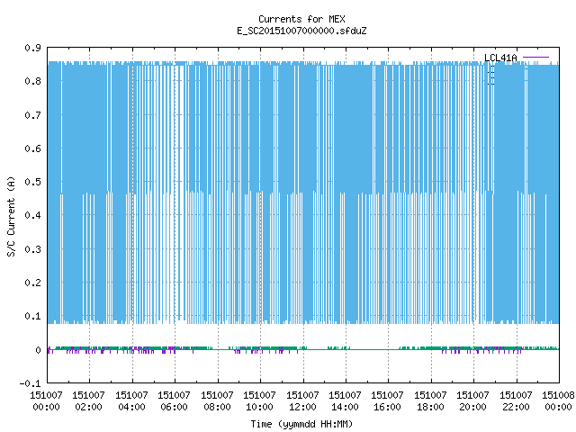Click the 0.4 y-axis tick label
Screen dimensions: 576x432
[32, 215]
